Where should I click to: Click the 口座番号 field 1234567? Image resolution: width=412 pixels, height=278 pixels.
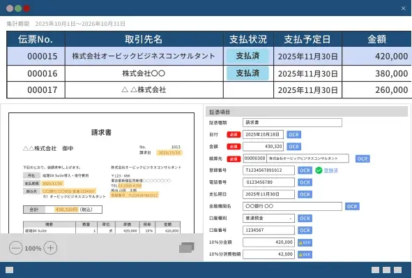[x=268, y=231]
